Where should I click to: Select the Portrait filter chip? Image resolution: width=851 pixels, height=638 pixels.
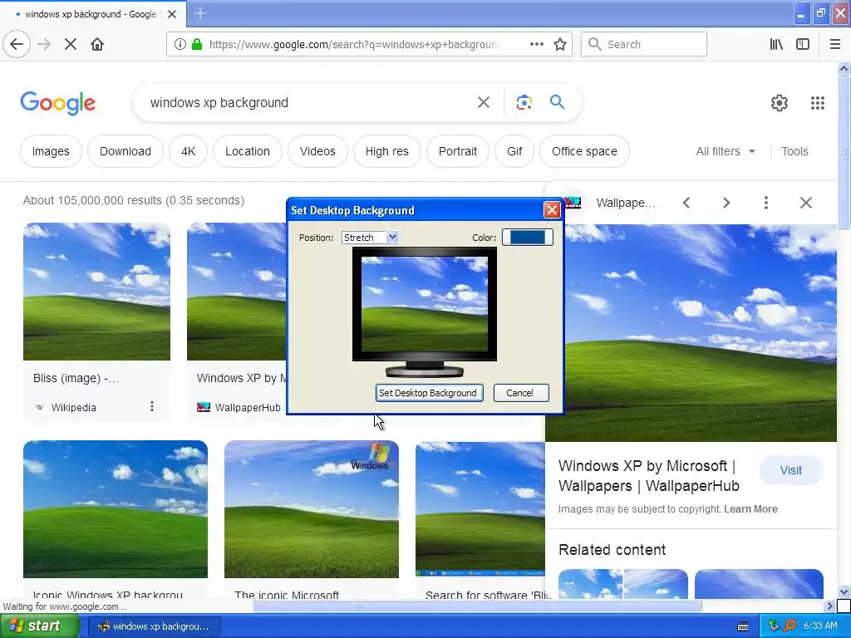tap(458, 151)
